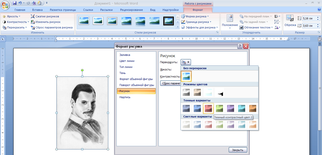The height and width of the screenshot is (155, 322).
Task: Click the redo icon in quick access toolbar
Action: (28, 3)
